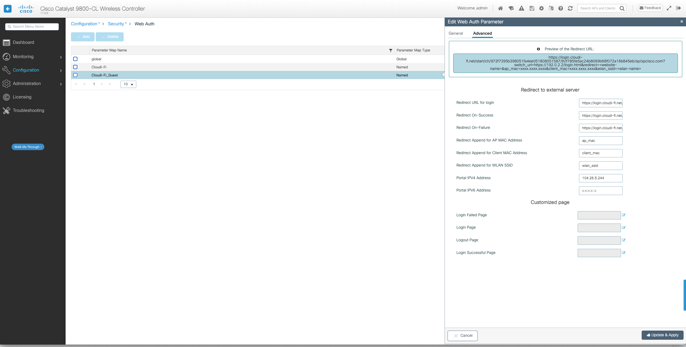Enable the Cloudi-Fi_Guest row checkbox
Viewport: 686px width, 347px height.
pyautogui.click(x=76, y=75)
